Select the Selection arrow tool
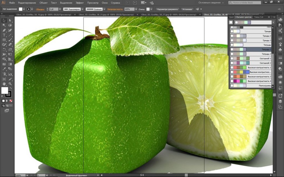 coord(4,20)
